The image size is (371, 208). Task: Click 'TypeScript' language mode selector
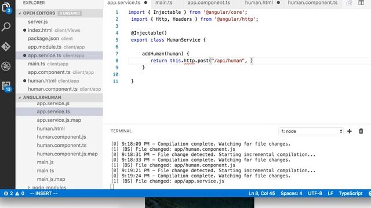(x=350, y=194)
